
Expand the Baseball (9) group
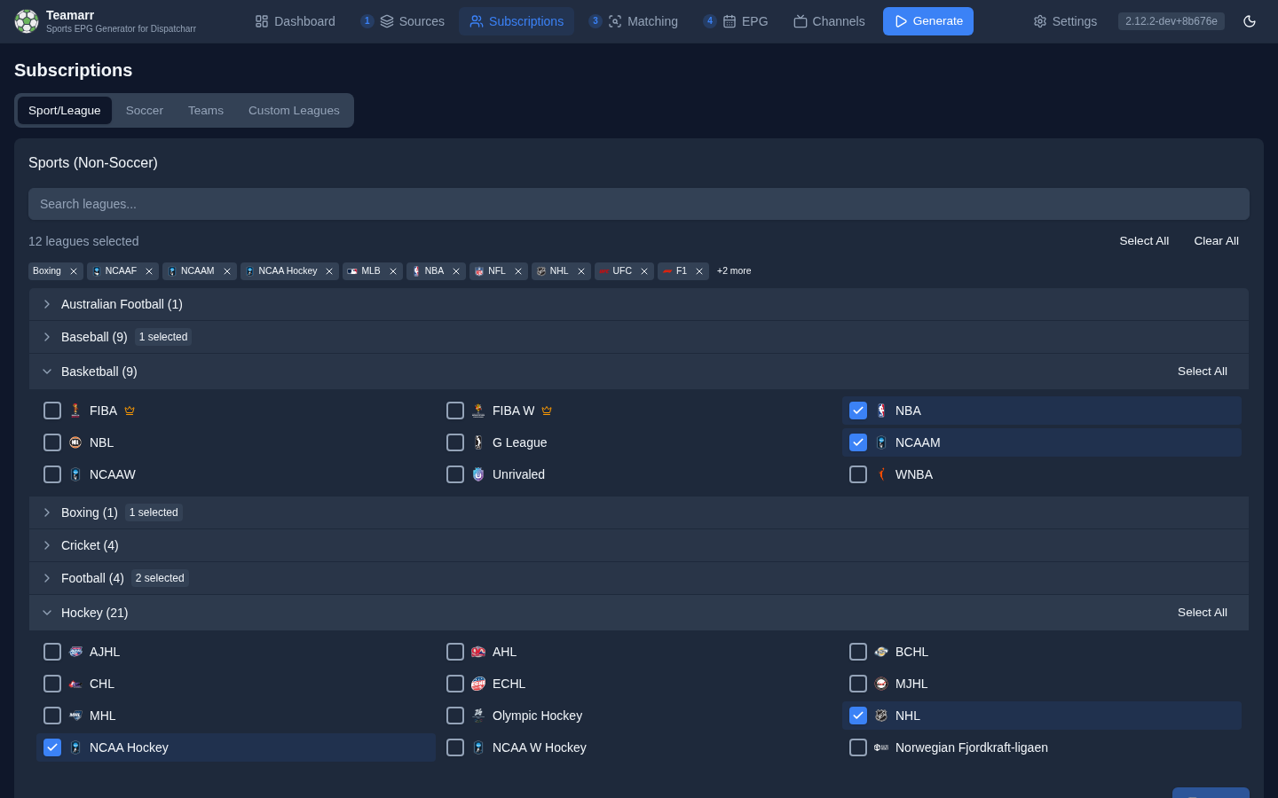(x=639, y=337)
